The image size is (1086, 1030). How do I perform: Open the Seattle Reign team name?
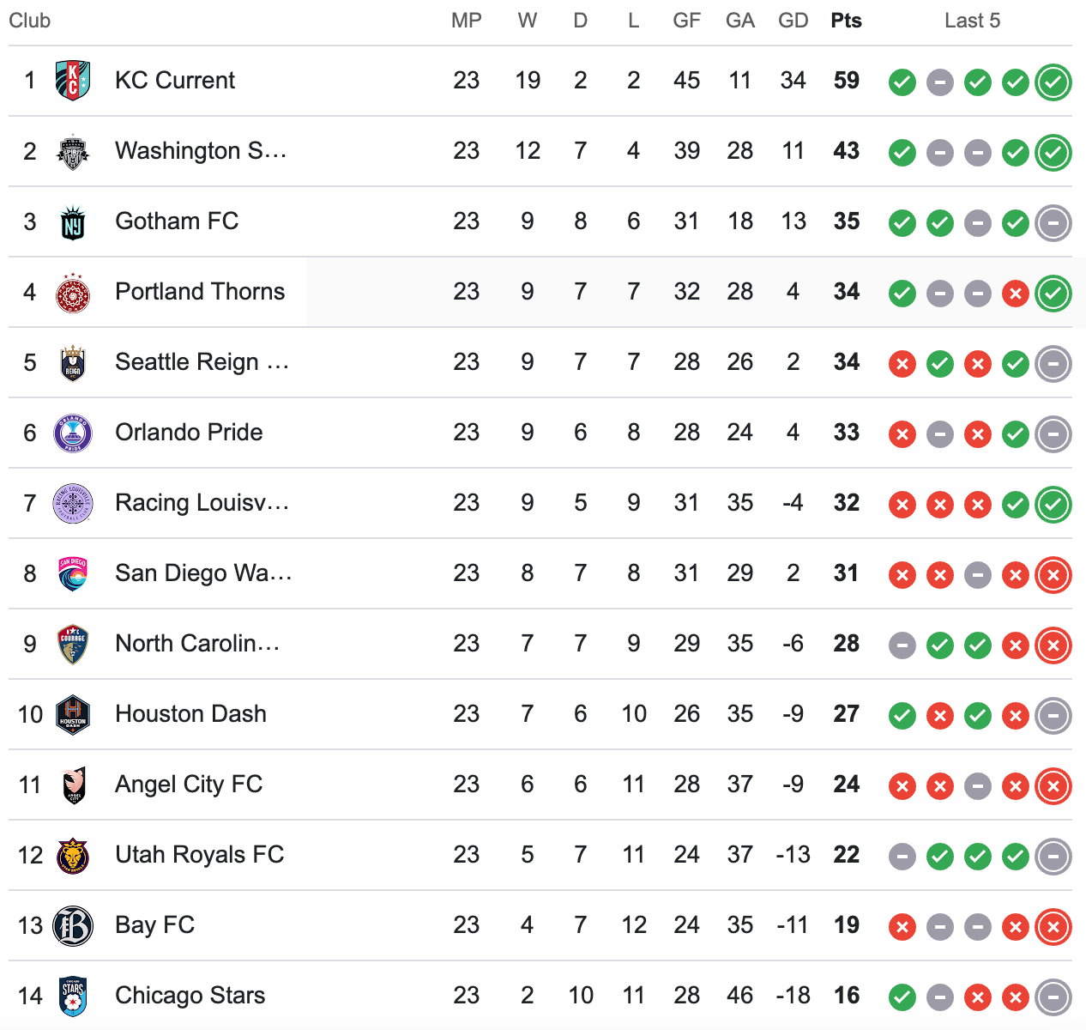(x=202, y=362)
